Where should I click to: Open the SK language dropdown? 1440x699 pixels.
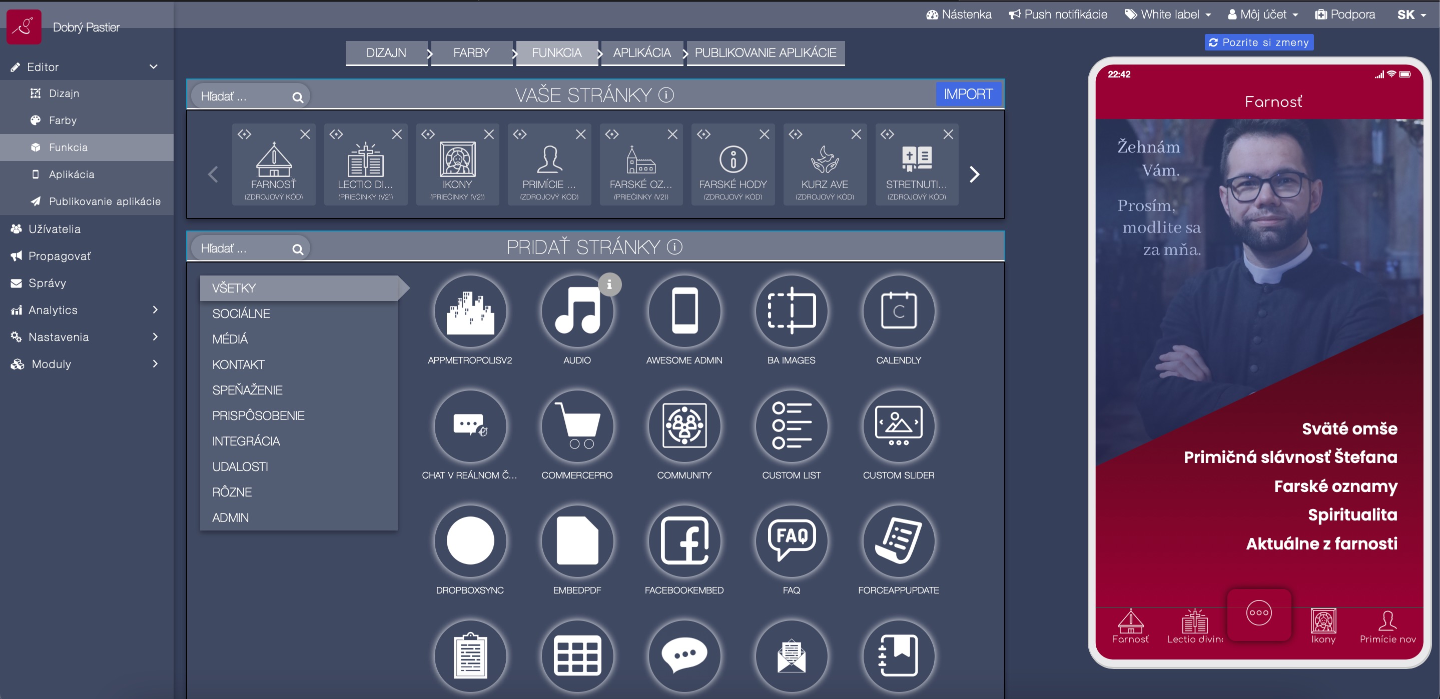coord(1411,14)
